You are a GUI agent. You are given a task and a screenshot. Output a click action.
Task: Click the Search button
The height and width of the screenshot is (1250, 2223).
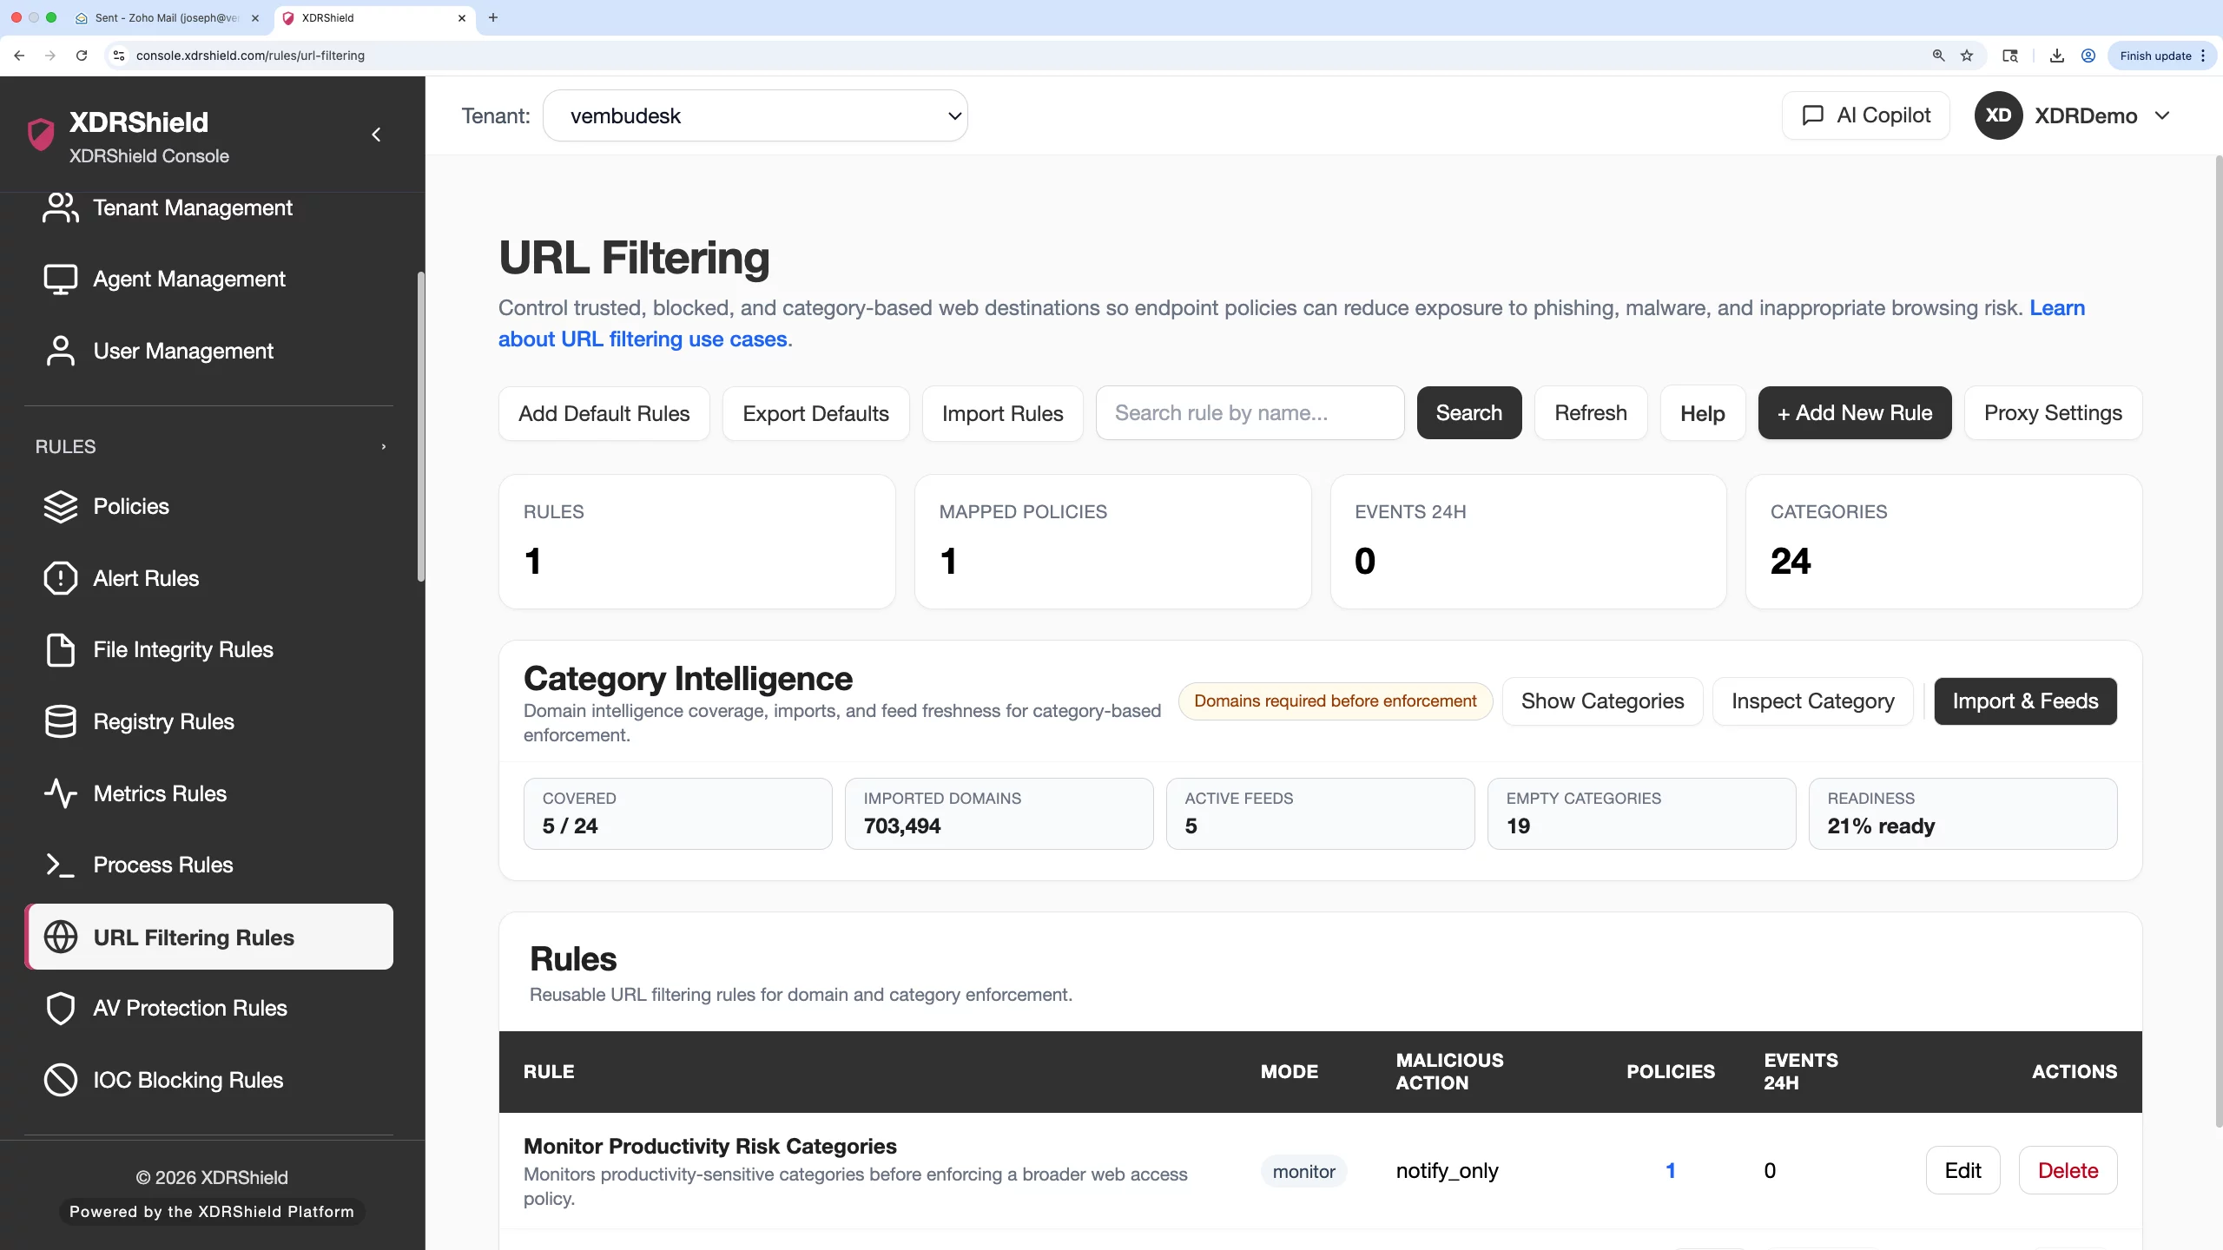pyautogui.click(x=1468, y=413)
